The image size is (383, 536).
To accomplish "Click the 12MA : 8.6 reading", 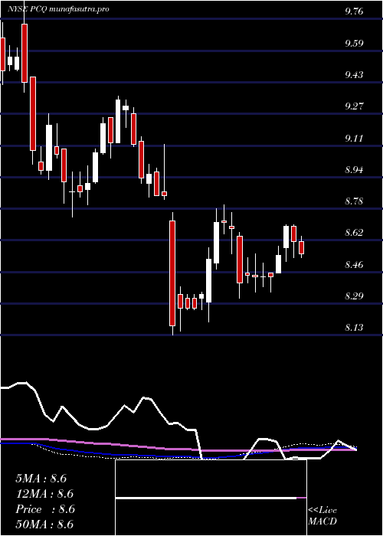I will pos(44,494).
